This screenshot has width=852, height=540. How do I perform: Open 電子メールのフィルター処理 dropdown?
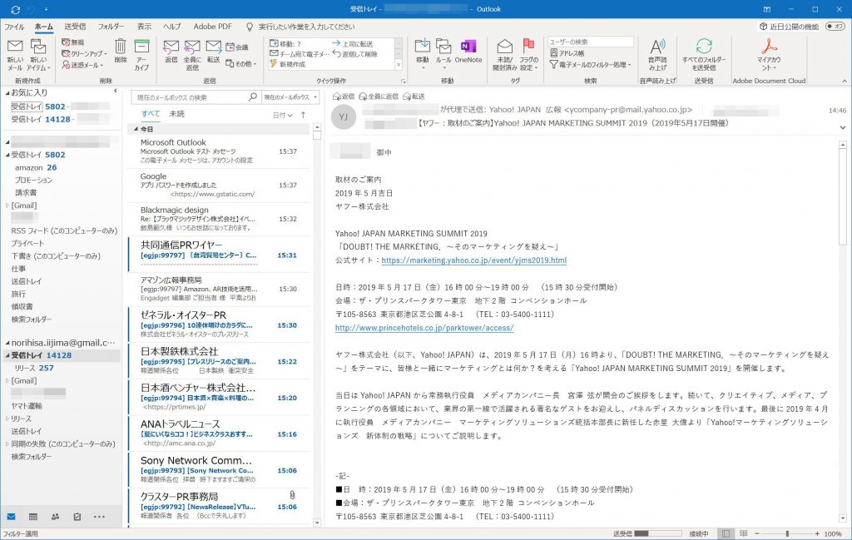point(590,65)
